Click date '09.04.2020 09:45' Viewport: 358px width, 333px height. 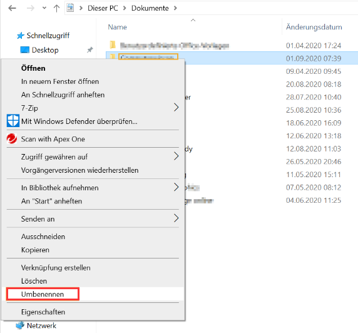[x=314, y=71]
